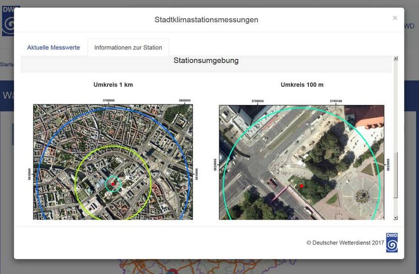Click scrollbar up arrow in station panel

click(x=396, y=58)
